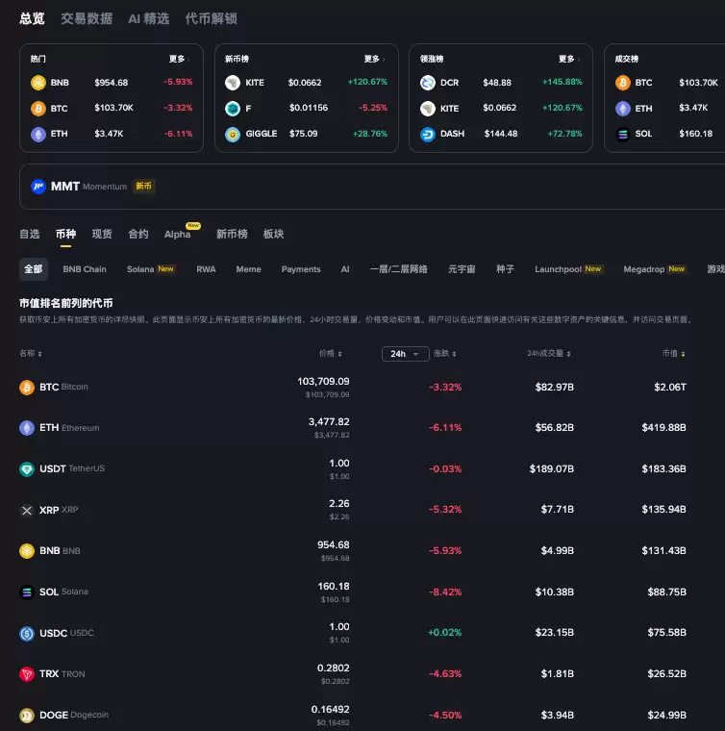Screen dimensions: 725x731
Task: Click DCR icon in top gainers card
Action: (428, 83)
